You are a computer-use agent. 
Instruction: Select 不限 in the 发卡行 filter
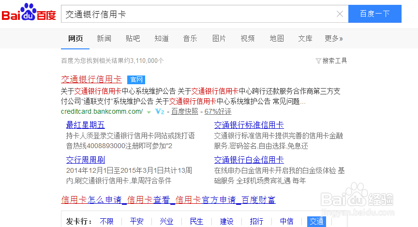tap(106, 221)
